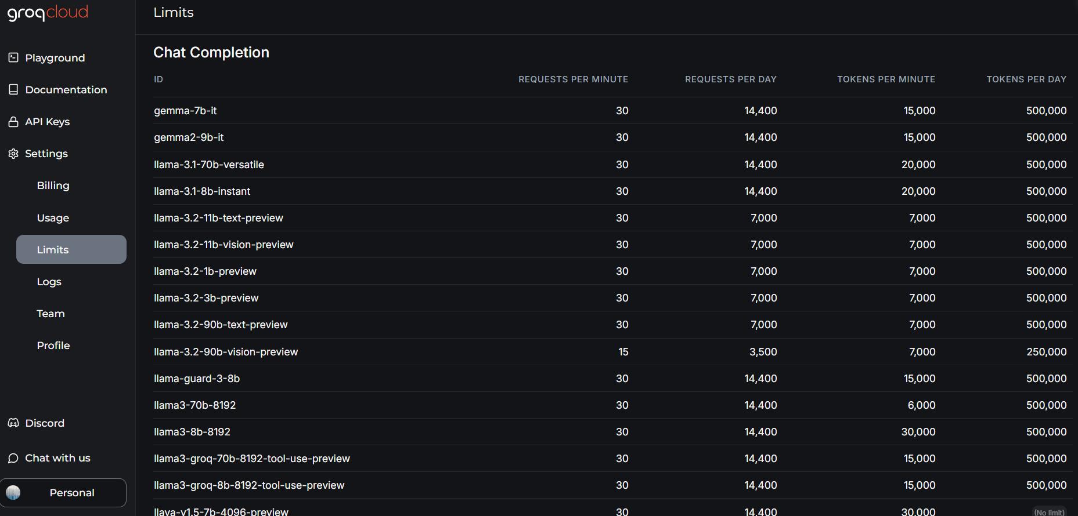Click the API Keys lock icon
Image resolution: width=1078 pixels, height=516 pixels.
click(x=13, y=122)
